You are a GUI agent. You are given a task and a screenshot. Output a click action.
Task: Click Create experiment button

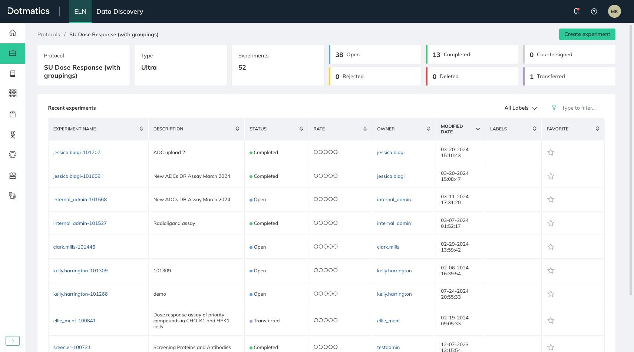click(x=587, y=34)
